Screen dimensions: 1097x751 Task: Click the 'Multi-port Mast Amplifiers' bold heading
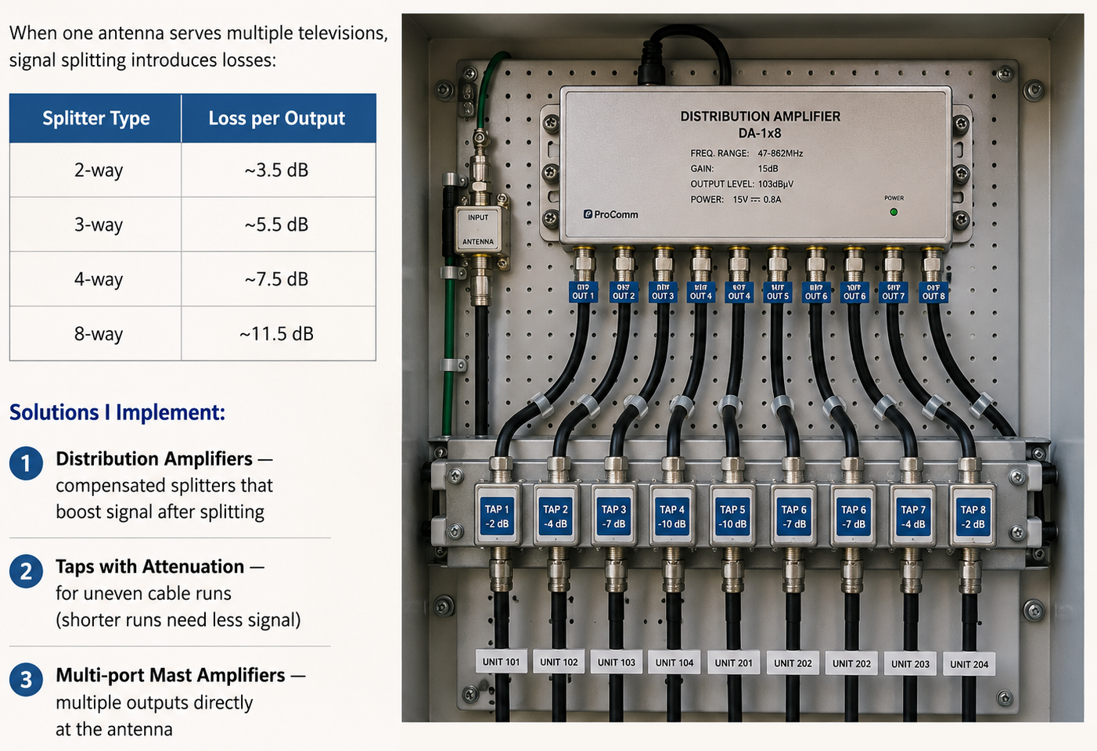tap(171, 675)
